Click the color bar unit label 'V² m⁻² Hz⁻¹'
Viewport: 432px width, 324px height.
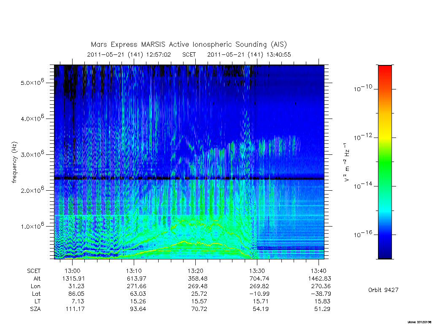tap(347, 162)
